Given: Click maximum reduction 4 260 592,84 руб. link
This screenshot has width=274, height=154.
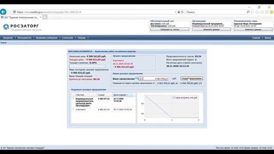Looking at the screenshot, I should [189, 83].
